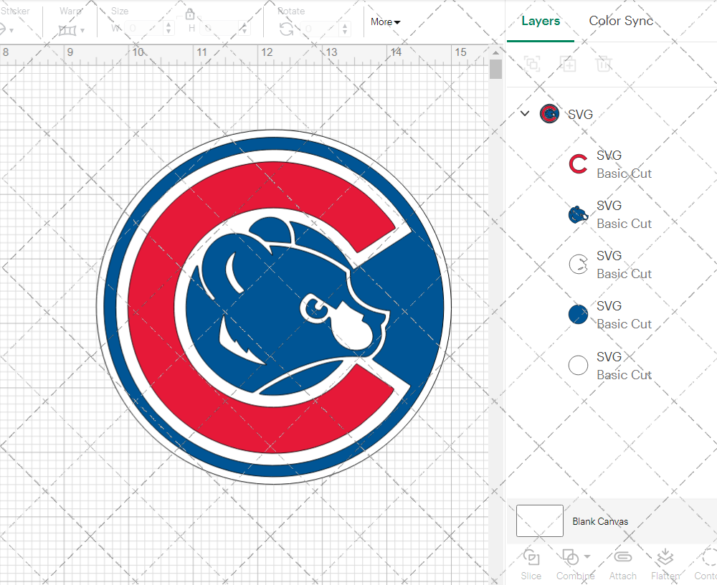Click the Delete layer trash icon
This screenshot has width=717, height=585.
coord(604,64)
